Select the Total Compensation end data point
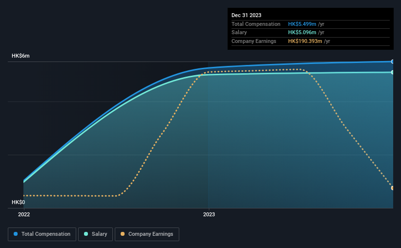This screenshot has width=401, height=248. (393, 62)
